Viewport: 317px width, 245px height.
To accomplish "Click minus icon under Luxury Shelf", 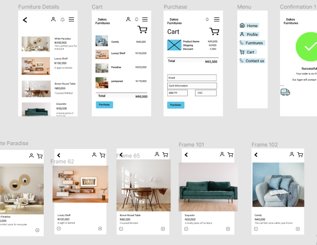I will (x=59, y=228).
